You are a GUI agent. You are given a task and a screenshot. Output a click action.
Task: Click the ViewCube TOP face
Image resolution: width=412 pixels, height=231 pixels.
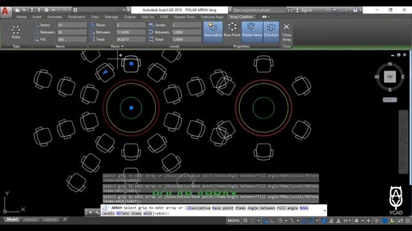(x=389, y=77)
